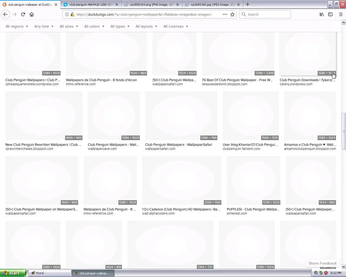346x277 pixels.
Task: Open the 3789 × 2399 thumbnail
Action: click(238, 54)
